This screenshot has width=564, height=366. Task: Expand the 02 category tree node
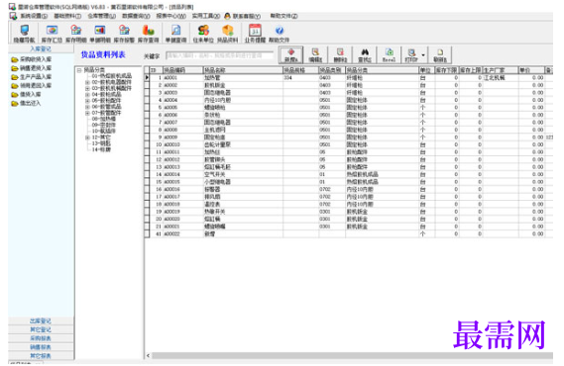[87, 82]
